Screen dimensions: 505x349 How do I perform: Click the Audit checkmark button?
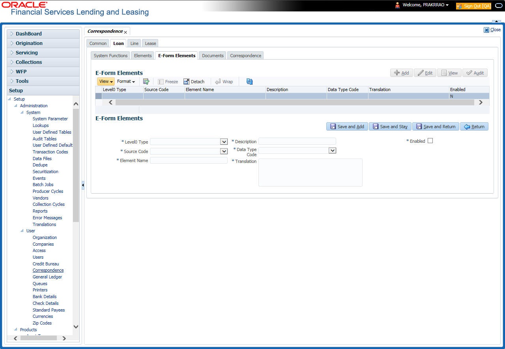(475, 73)
